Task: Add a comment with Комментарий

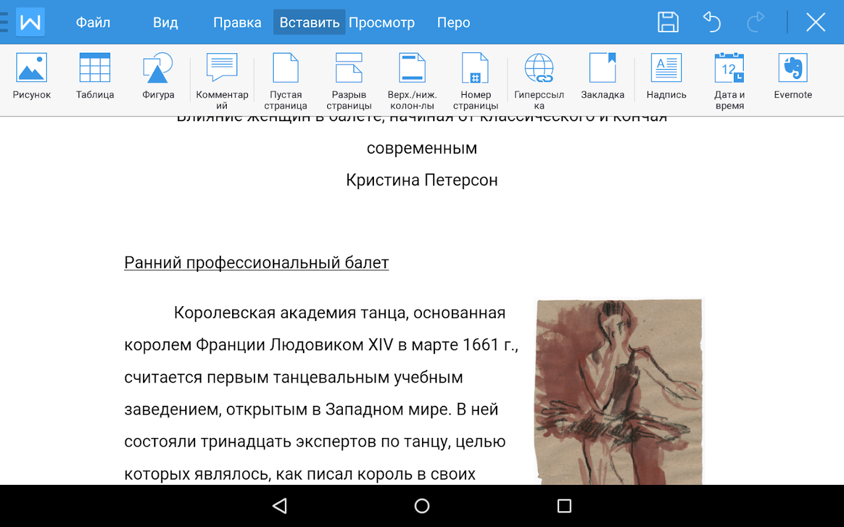Action: pyautogui.click(x=222, y=81)
